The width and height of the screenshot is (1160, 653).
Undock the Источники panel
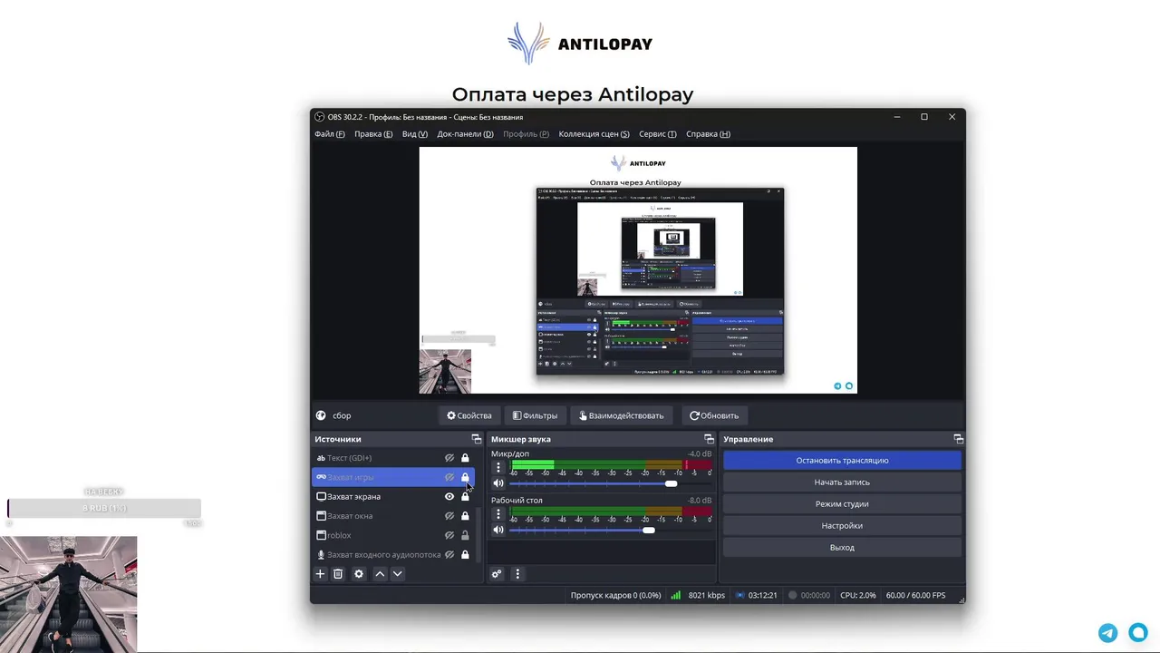coord(477,439)
